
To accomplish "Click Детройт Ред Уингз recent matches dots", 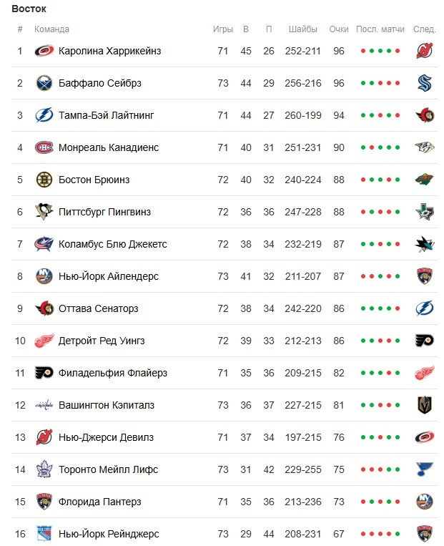I will tap(380, 341).
